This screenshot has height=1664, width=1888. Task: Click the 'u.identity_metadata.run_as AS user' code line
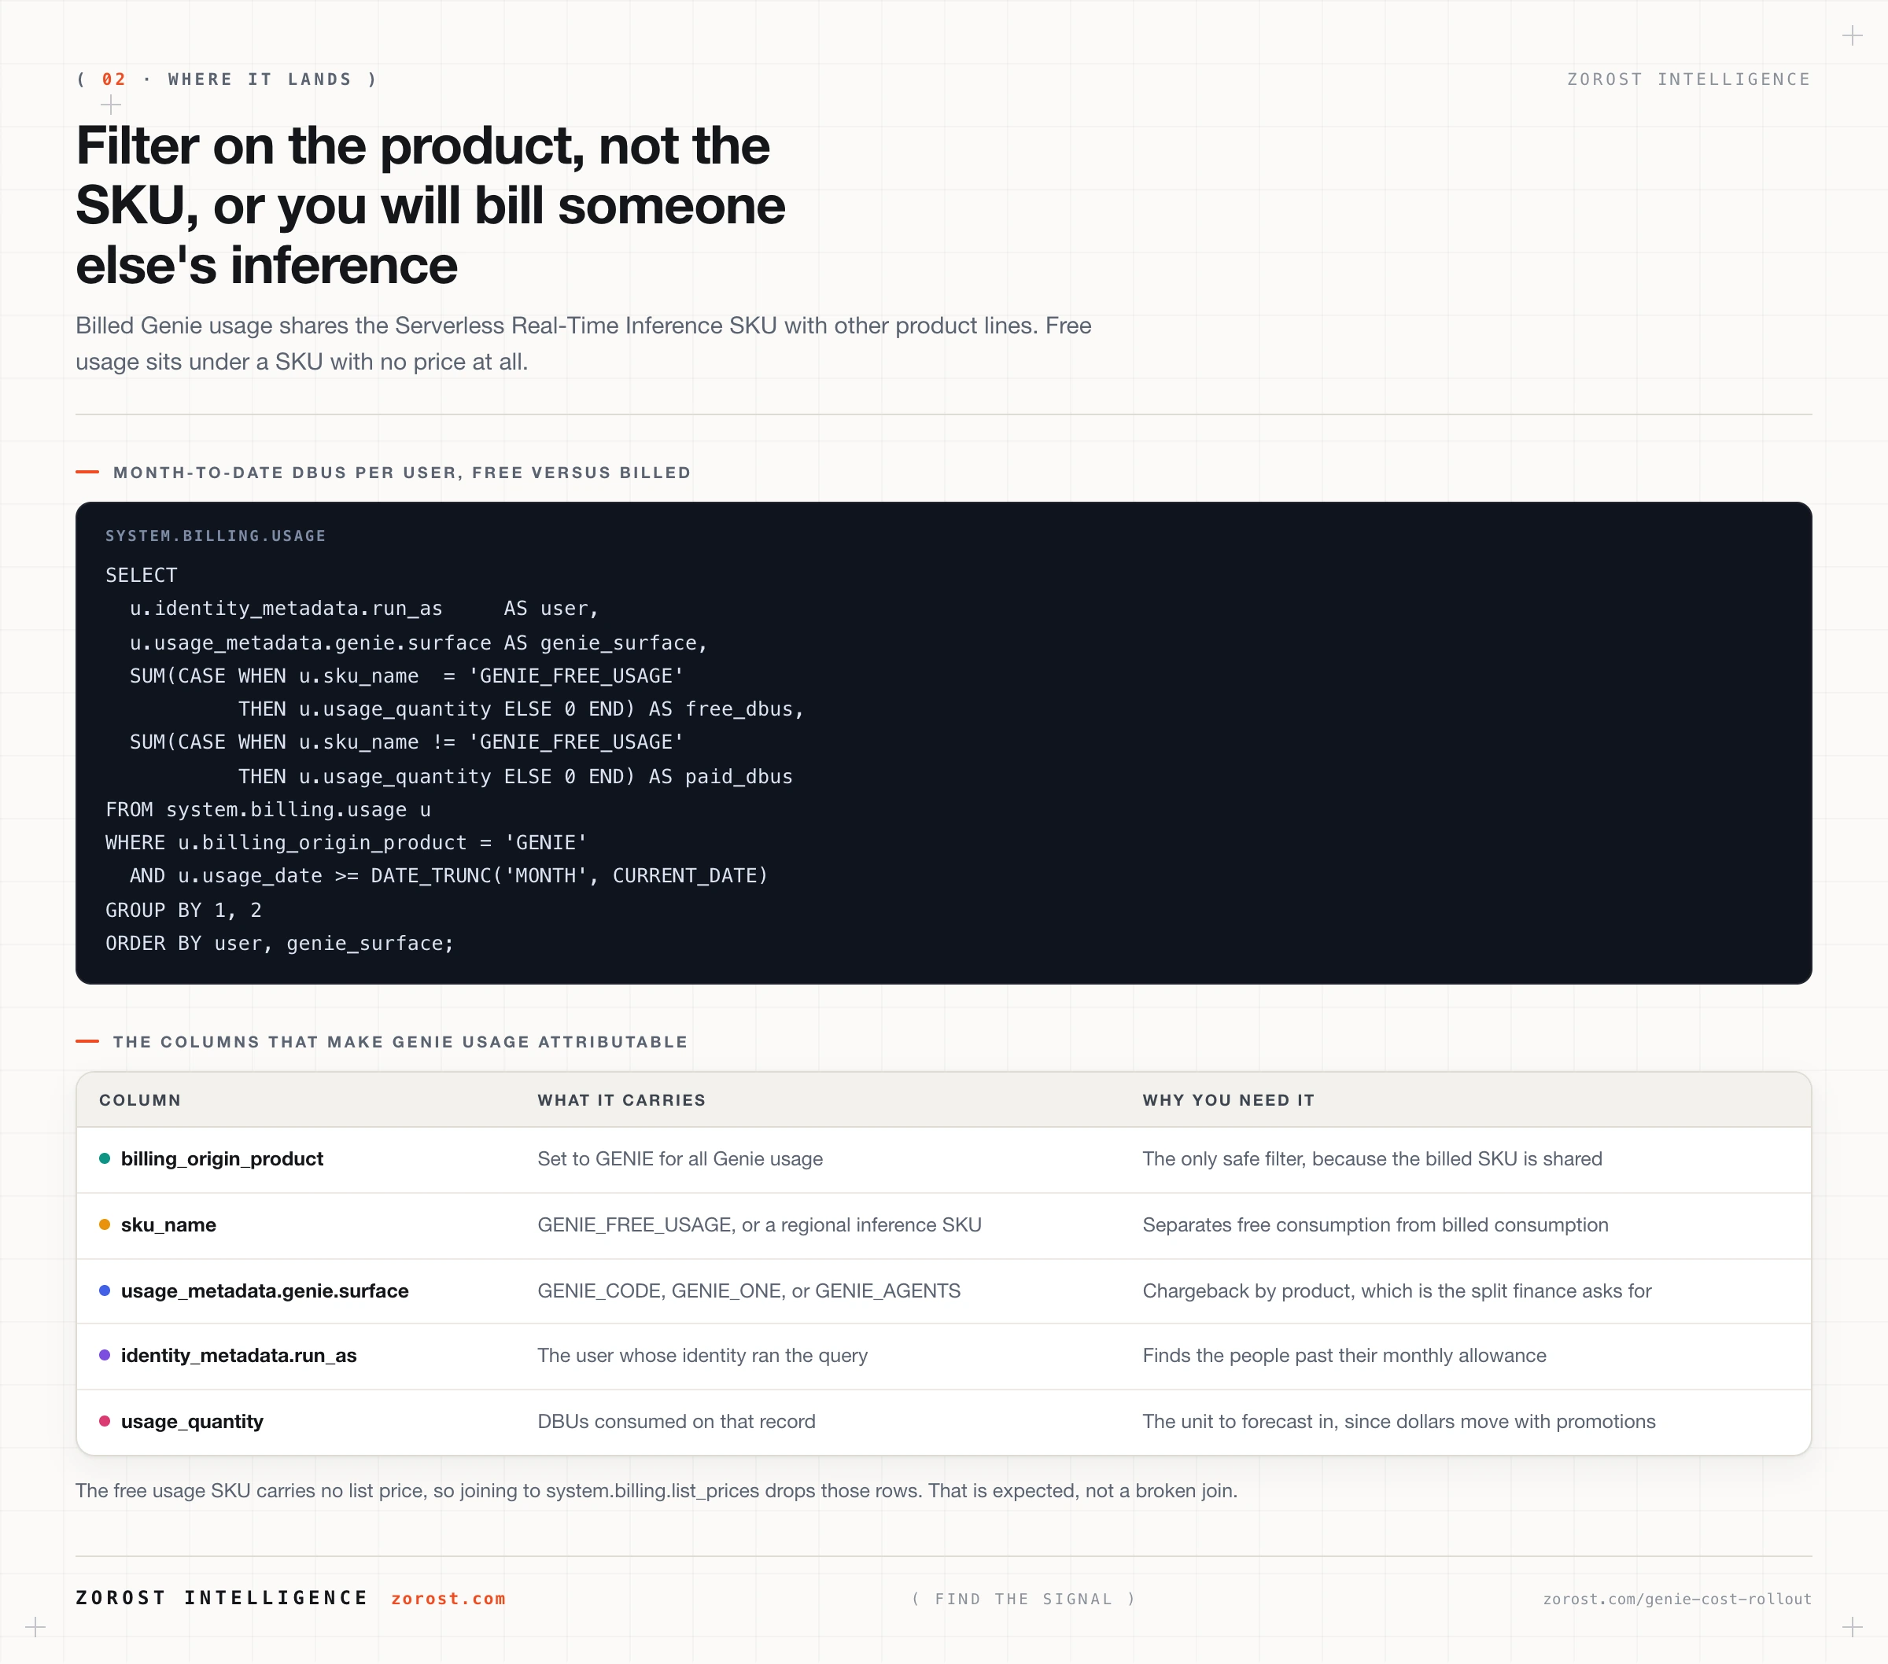click(x=364, y=609)
